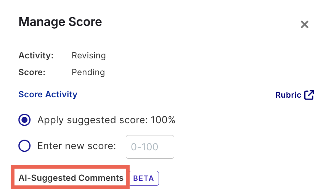Click the word 'Score' in dialog title
Screen dimensions: 321x190
coord(84,22)
